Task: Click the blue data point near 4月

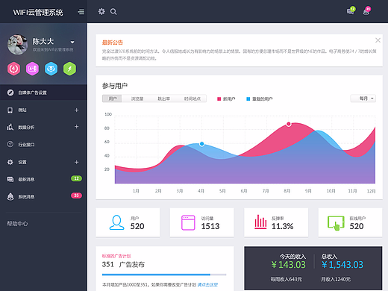Action: [x=202, y=144]
